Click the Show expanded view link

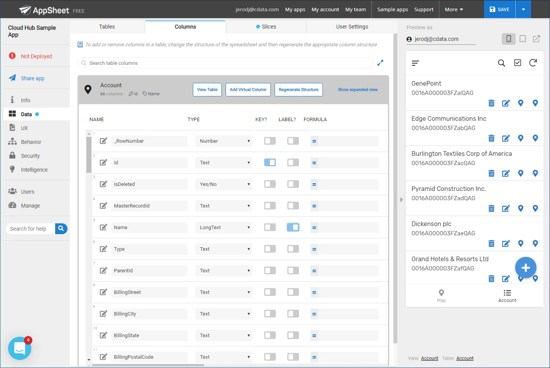tap(358, 89)
